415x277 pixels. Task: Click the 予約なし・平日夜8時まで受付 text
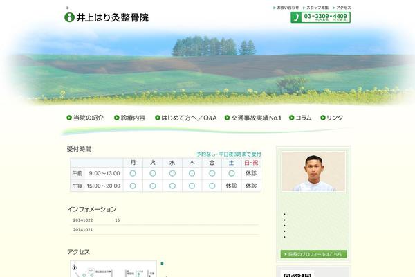pos(229,154)
